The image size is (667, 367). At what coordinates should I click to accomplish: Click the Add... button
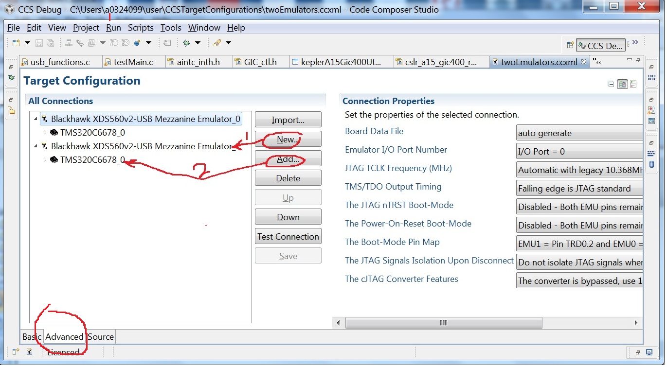[x=288, y=159]
